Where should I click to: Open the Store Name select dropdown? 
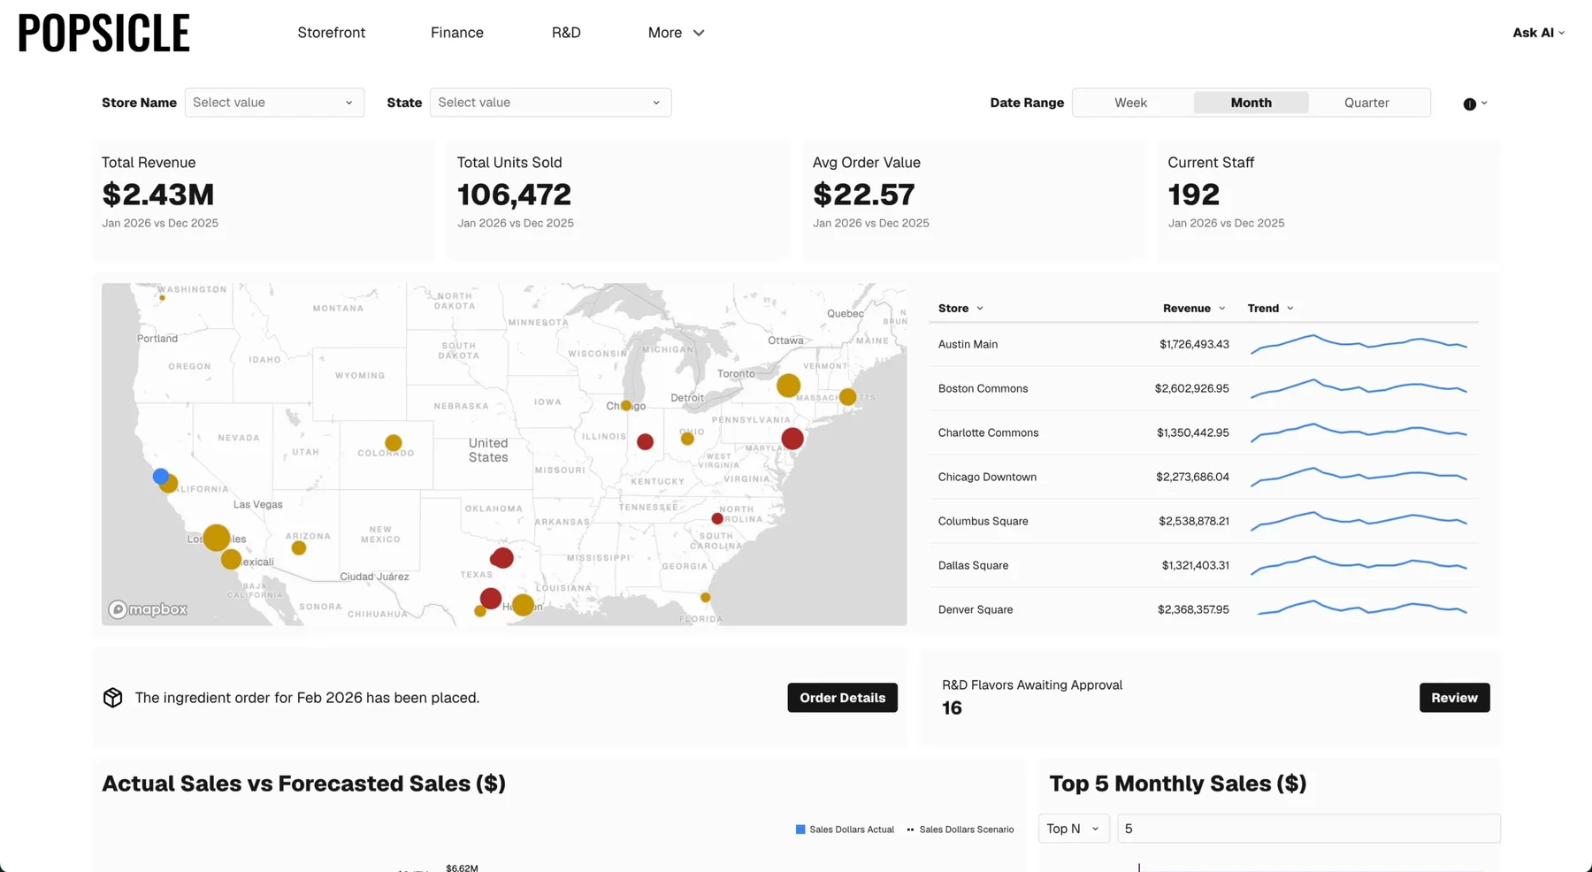click(274, 103)
